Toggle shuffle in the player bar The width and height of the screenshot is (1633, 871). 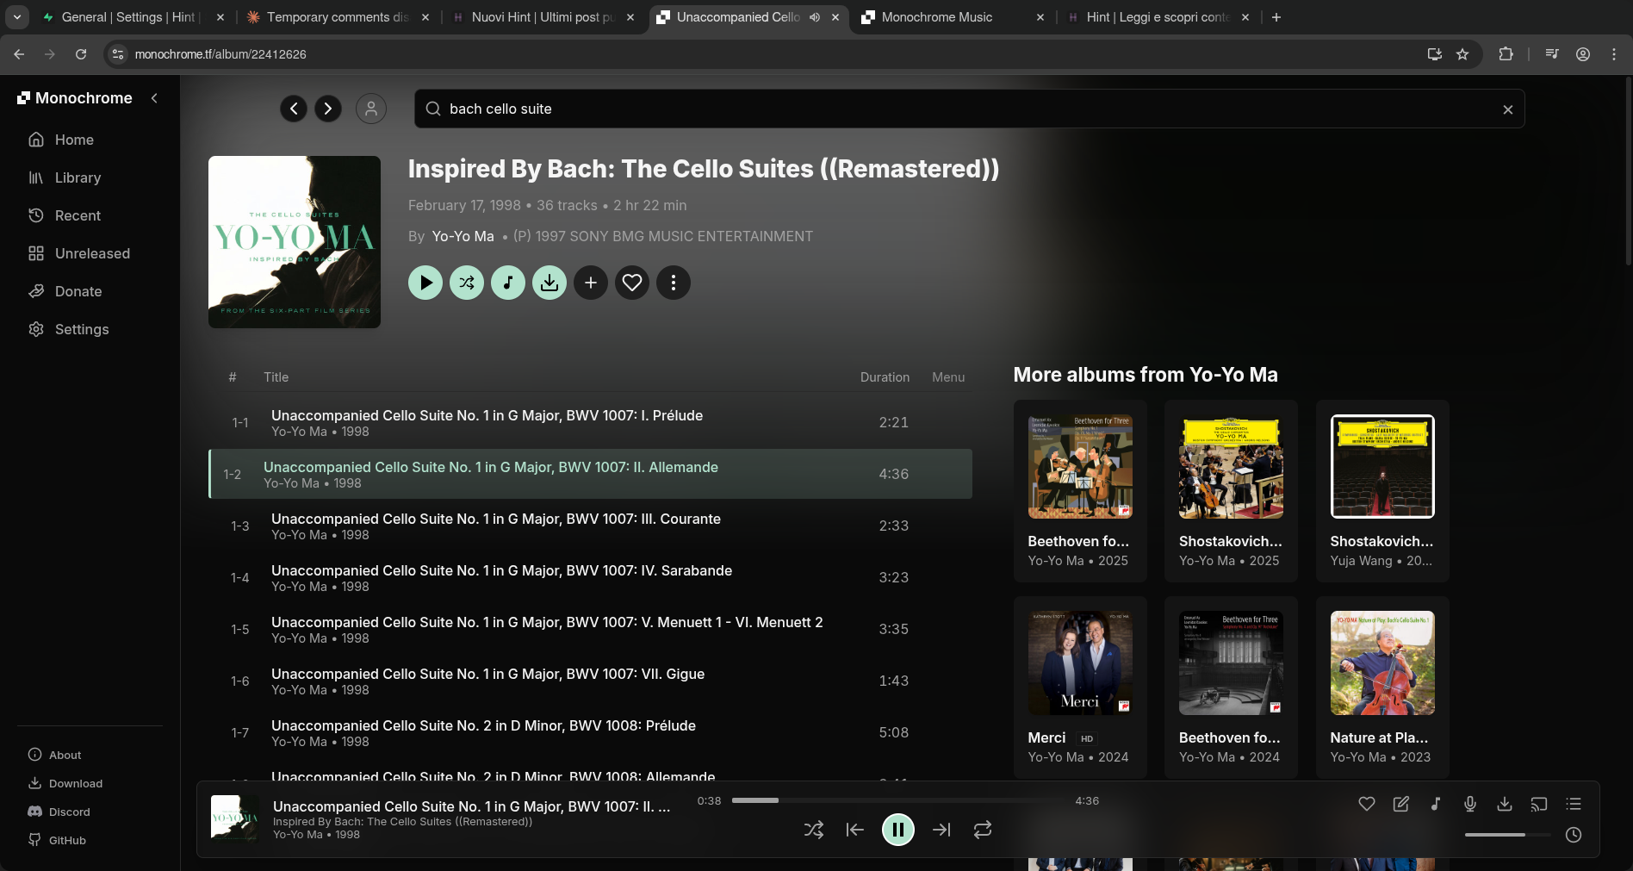coord(814,830)
